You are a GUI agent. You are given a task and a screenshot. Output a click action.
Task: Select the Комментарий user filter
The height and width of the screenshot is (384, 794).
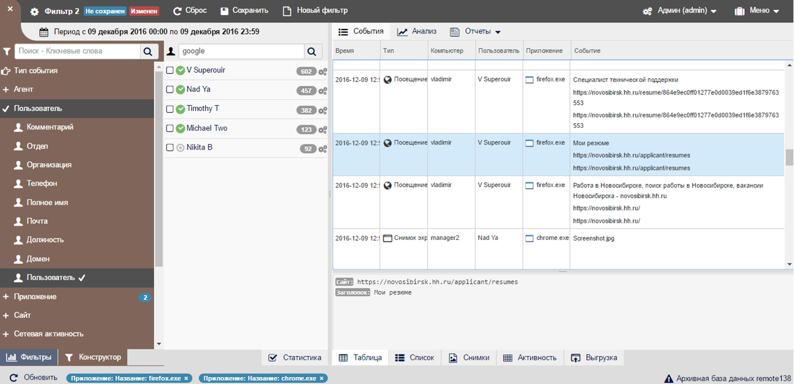[x=77, y=127]
